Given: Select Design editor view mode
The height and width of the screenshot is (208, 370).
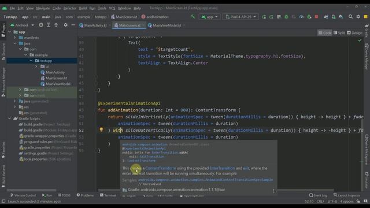Looking at the screenshot, I should point(354,33).
